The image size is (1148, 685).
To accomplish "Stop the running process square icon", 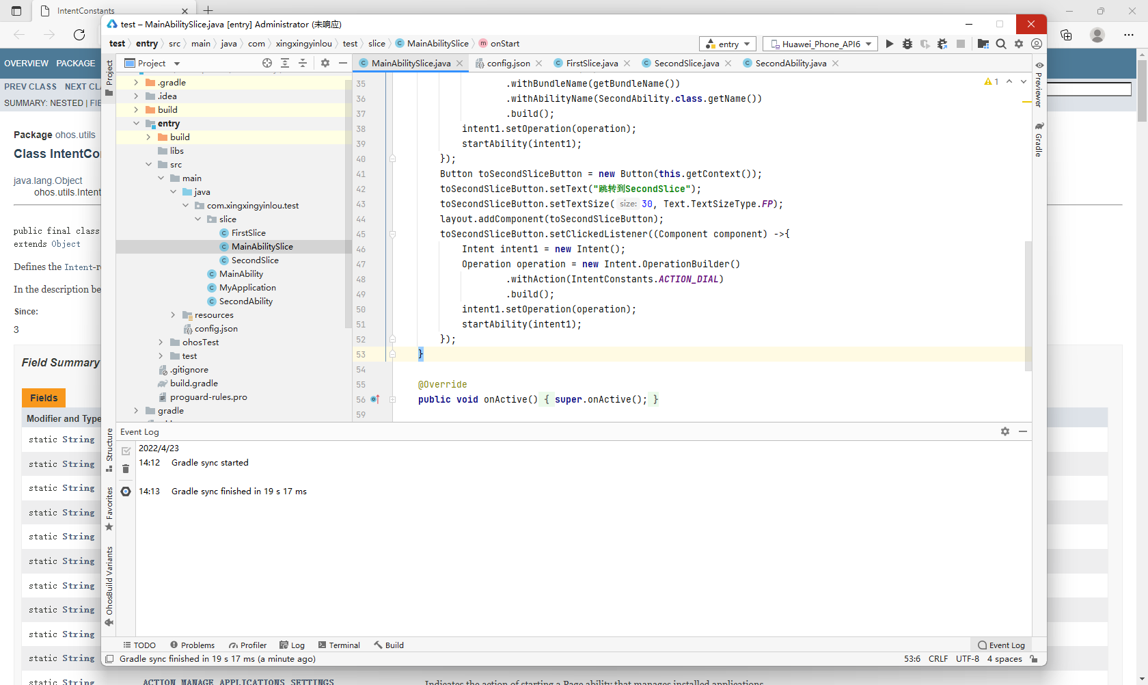I will click(x=961, y=44).
